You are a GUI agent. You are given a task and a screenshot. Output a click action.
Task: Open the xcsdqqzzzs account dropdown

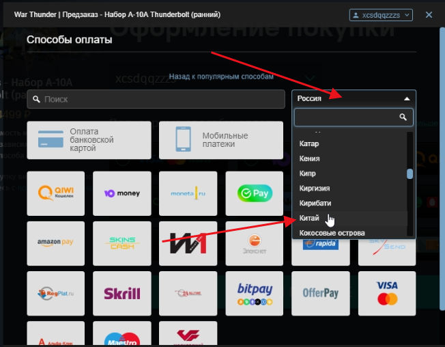[x=381, y=15]
